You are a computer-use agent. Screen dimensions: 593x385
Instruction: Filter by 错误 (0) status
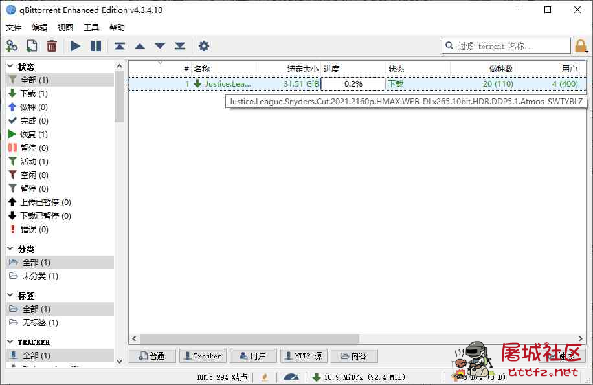60,229
